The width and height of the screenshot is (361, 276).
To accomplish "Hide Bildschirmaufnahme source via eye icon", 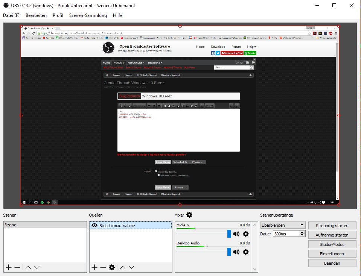I will 94,225.
